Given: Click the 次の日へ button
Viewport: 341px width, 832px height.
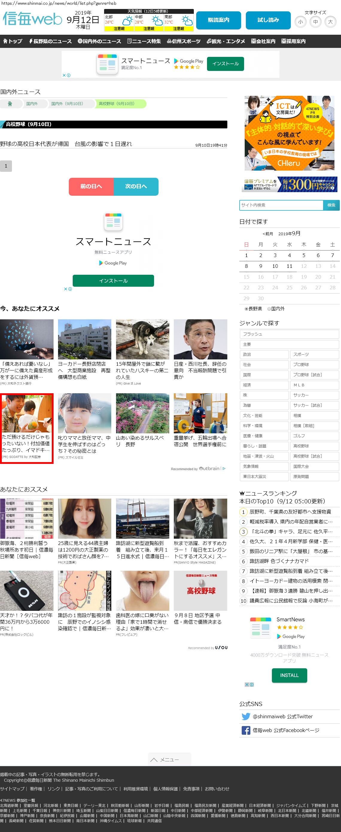Looking at the screenshot, I should click(x=136, y=186).
